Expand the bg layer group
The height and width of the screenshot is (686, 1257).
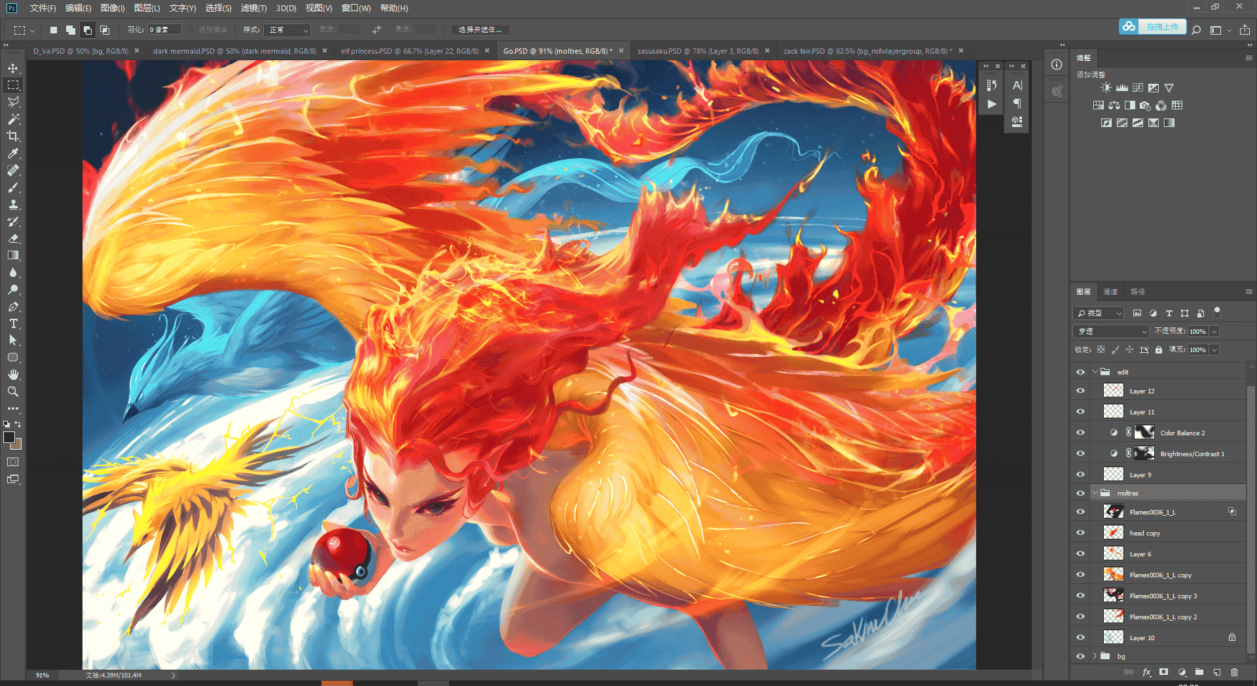pyautogui.click(x=1095, y=656)
